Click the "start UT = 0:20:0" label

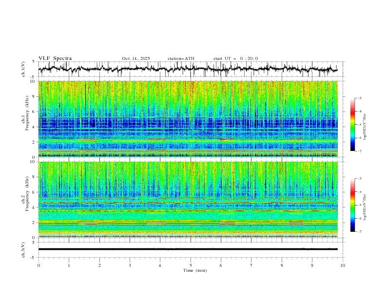coord(235,58)
